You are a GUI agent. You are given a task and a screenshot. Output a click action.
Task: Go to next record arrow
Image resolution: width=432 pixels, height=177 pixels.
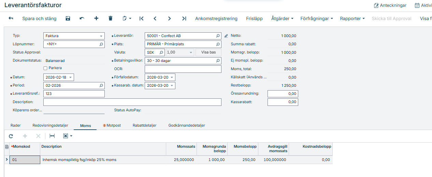(x=170, y=18)
